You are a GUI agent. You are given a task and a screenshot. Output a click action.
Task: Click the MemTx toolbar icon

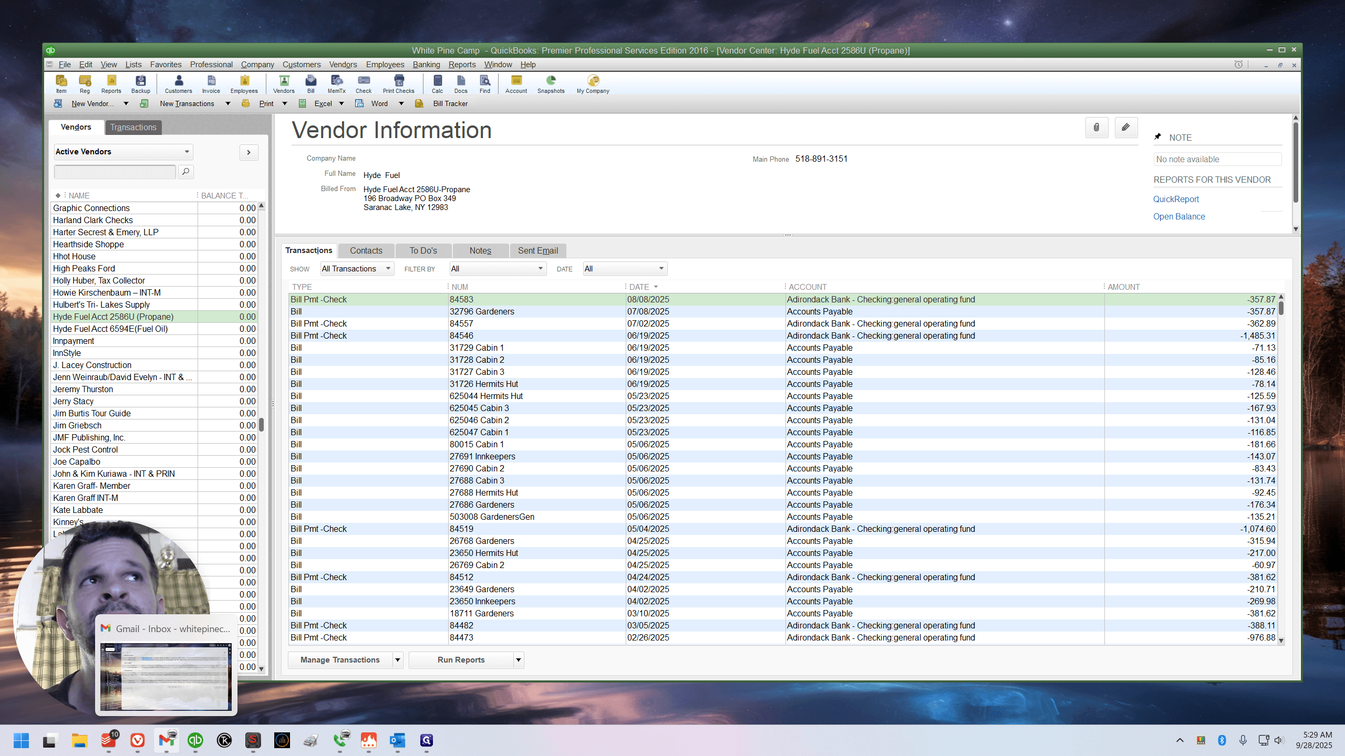click(336, 83)
